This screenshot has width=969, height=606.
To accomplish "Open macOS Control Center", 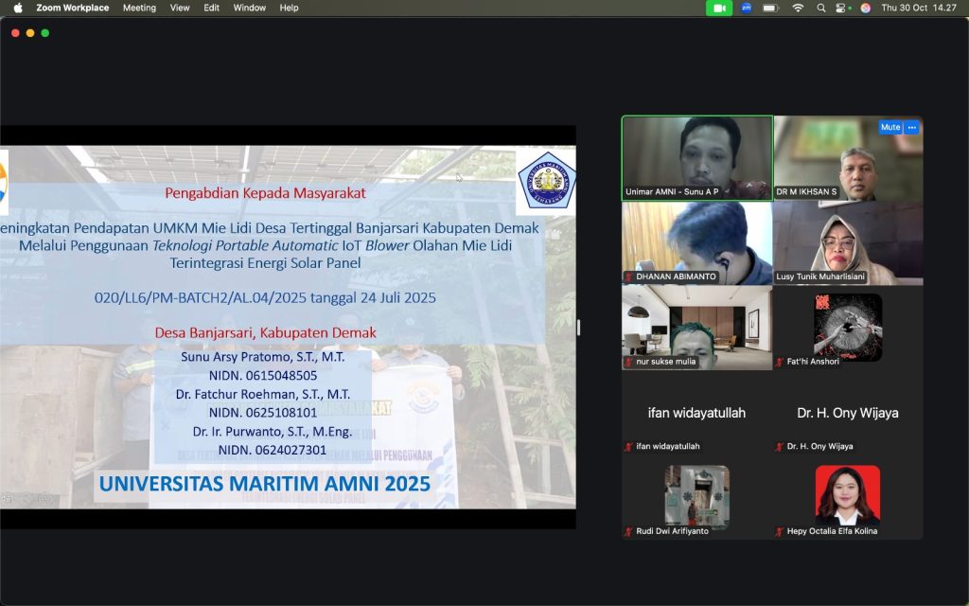I will point(840,8).
